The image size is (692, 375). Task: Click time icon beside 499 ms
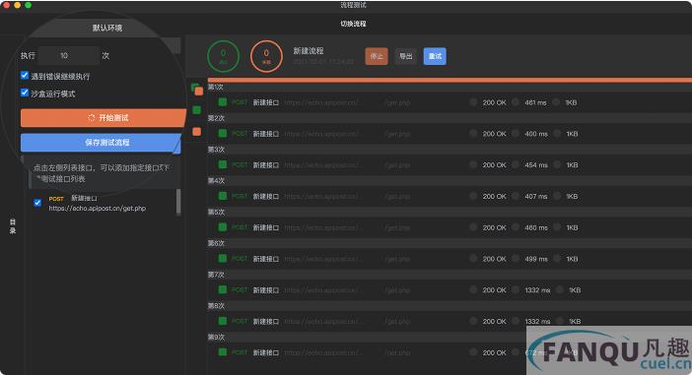pos(515,259)
